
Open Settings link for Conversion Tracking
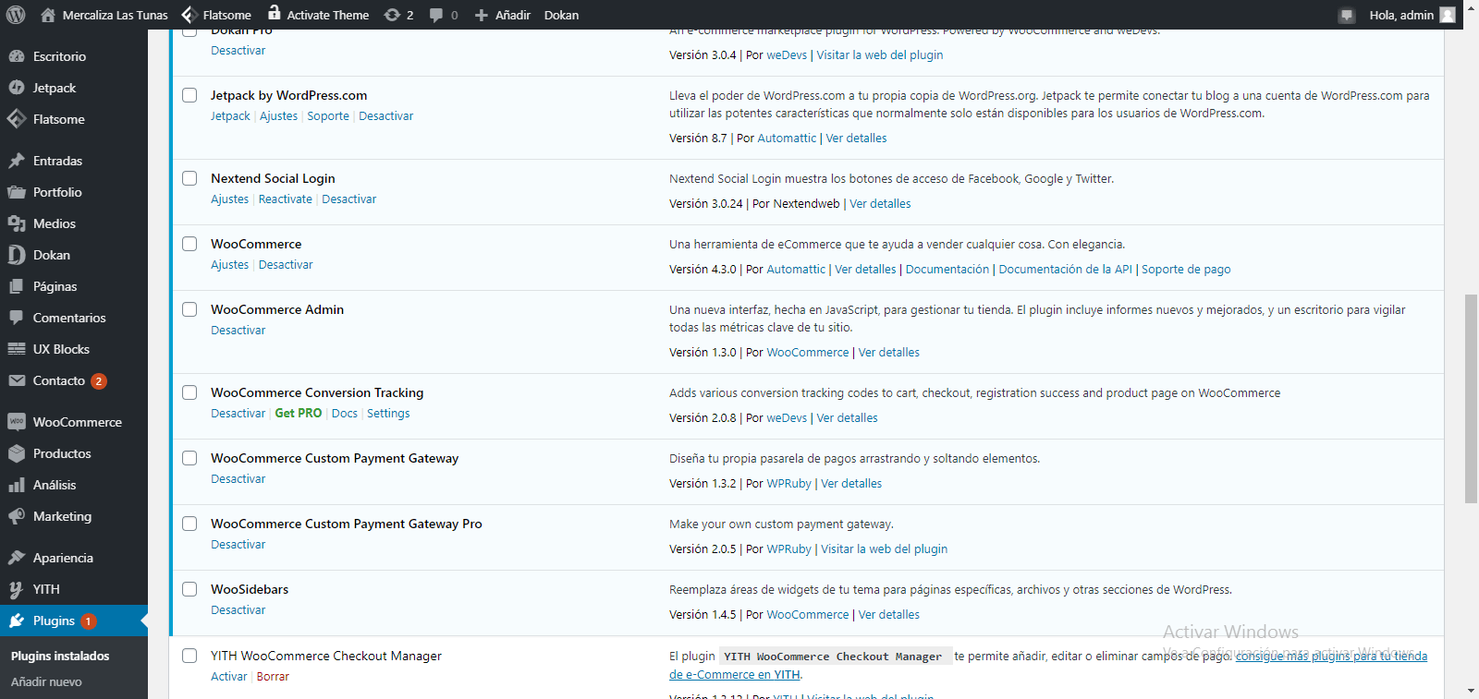388,414
